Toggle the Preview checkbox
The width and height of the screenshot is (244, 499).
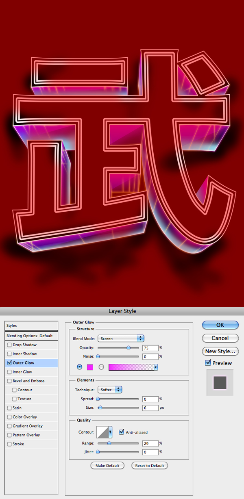pyautogui.click(x=208, y=362)
